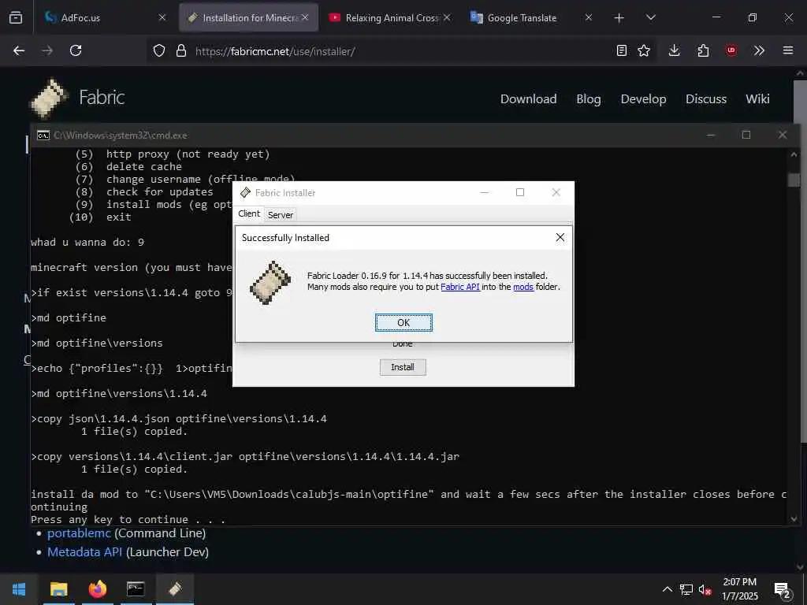Click the site security padlock icon

[x=180, y=50]
